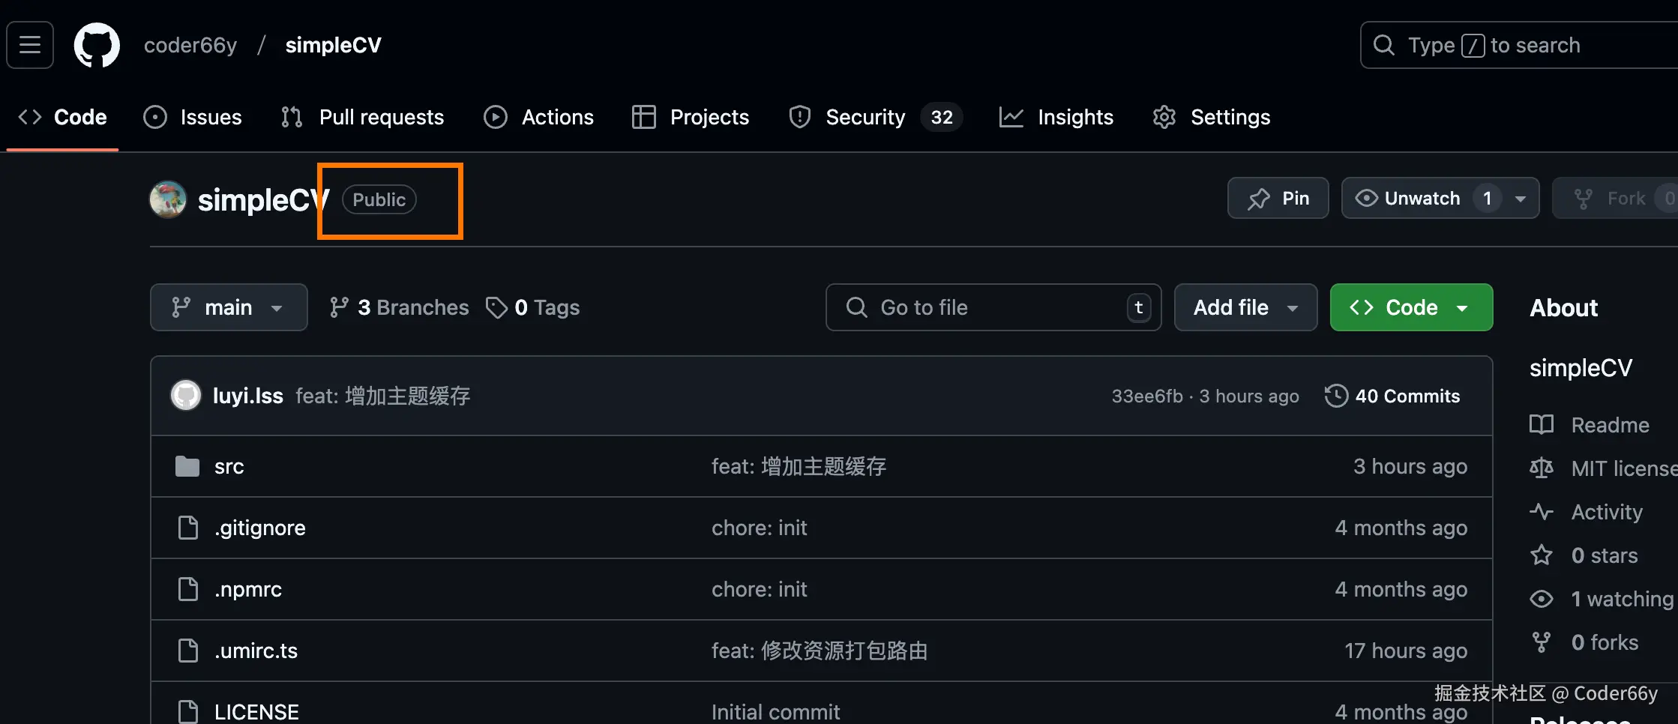
Task: Switch to the Issues tab
Action: [x=193, y=117]
